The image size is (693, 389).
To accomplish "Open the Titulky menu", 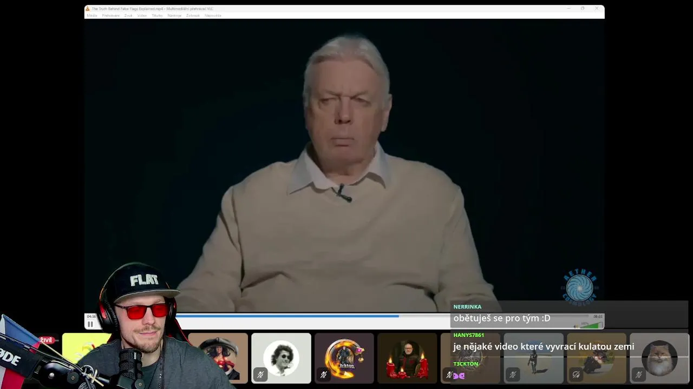I will coord(157,16).
